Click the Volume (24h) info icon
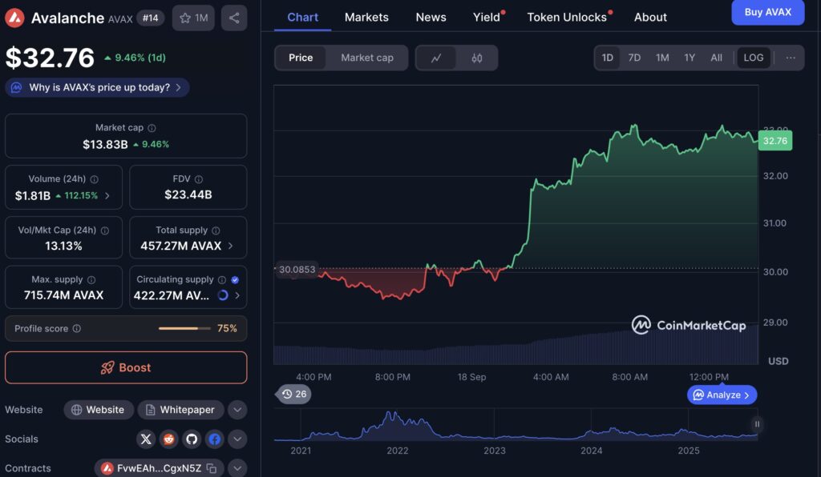The image size is (821, 477). pos(95,179)
